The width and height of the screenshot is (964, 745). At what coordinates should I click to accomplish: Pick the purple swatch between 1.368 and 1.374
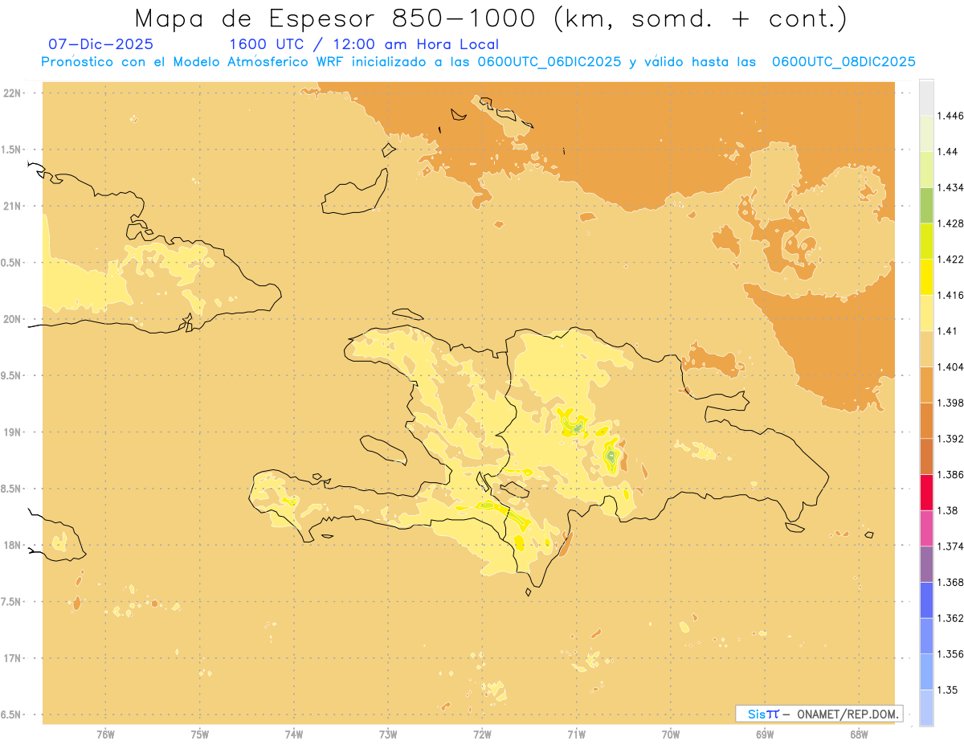(926, 563)
